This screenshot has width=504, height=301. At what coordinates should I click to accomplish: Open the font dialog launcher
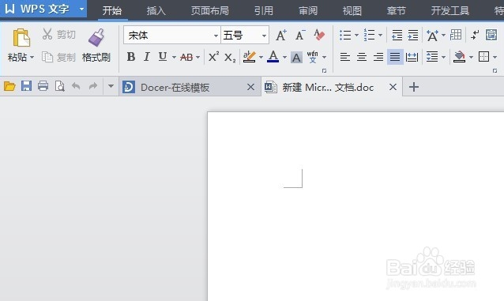[x=325, y=70]
